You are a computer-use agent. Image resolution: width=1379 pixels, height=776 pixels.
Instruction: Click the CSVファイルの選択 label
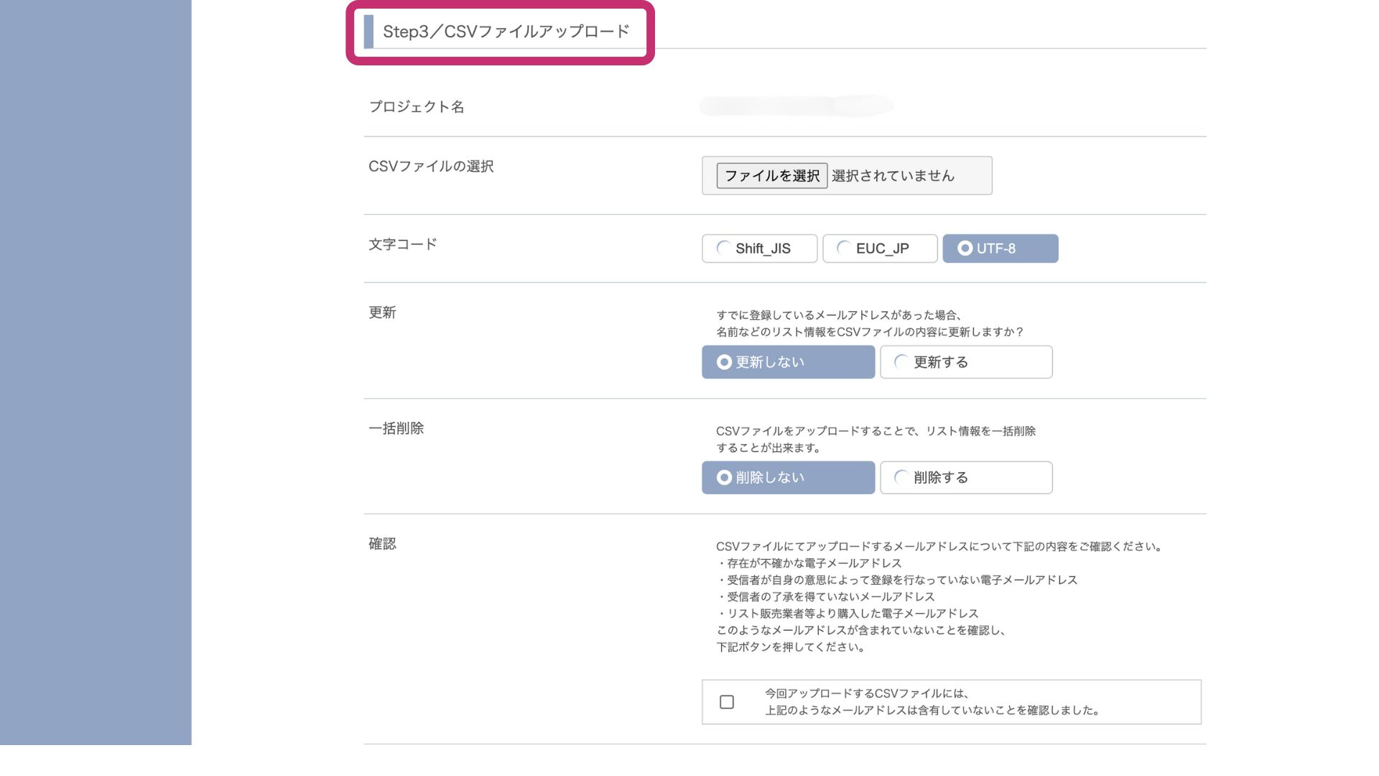[431, 167]
